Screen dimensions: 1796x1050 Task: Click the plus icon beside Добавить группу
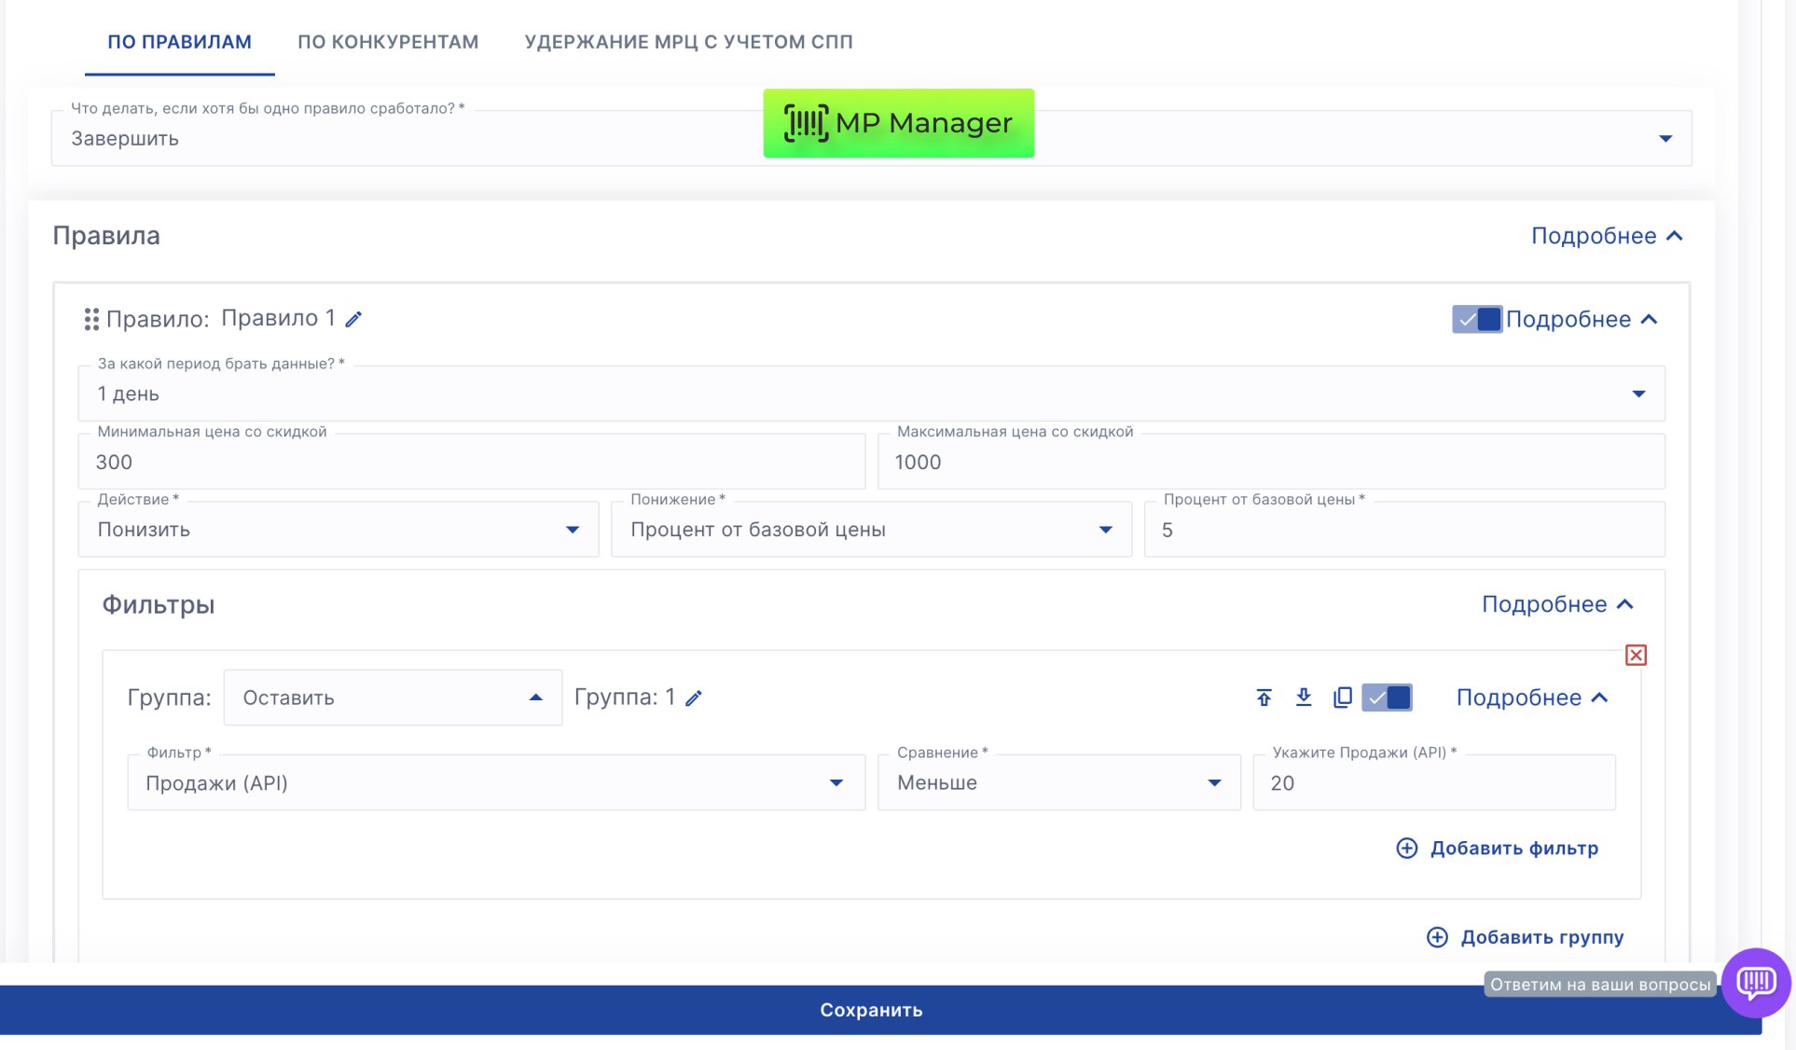(1437, 937)
